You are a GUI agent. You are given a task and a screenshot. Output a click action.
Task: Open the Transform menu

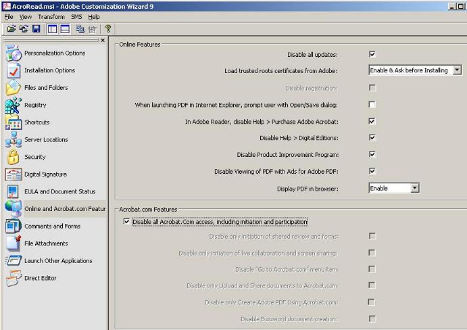click(x=51, y=17)
